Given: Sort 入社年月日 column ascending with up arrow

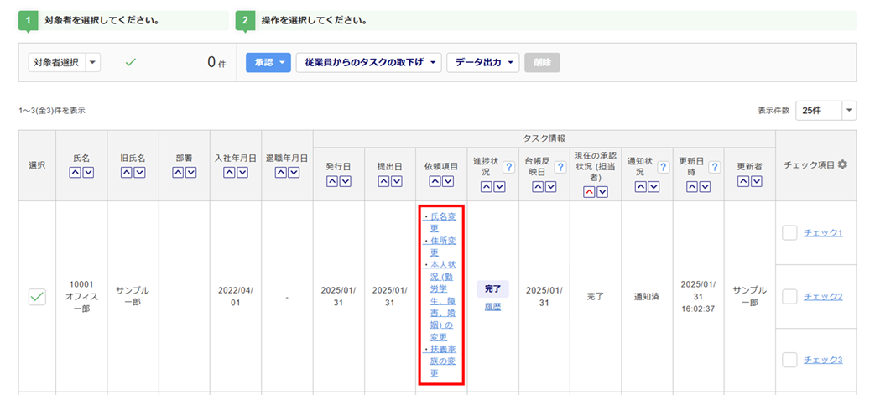Looking at the screenshot, I should tap(229, 173).
